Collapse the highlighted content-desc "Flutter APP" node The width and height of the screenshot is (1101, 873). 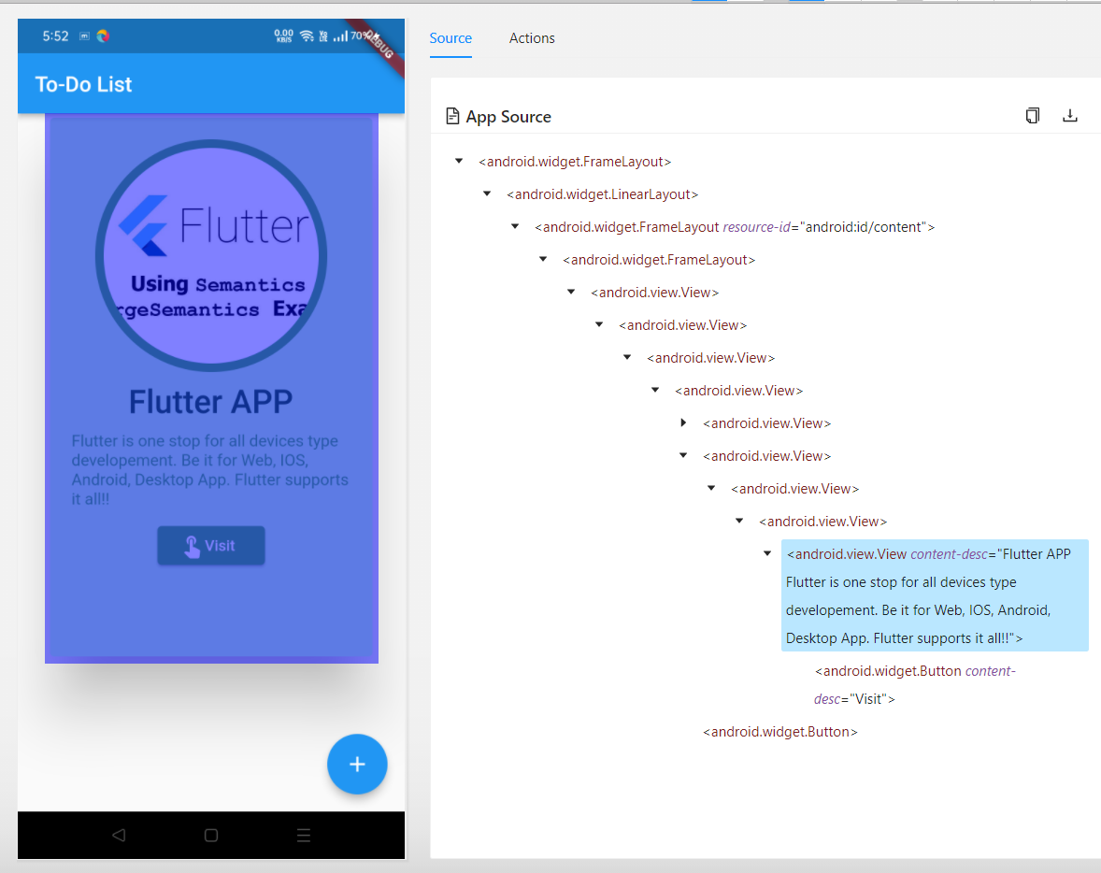pos(768,553)
